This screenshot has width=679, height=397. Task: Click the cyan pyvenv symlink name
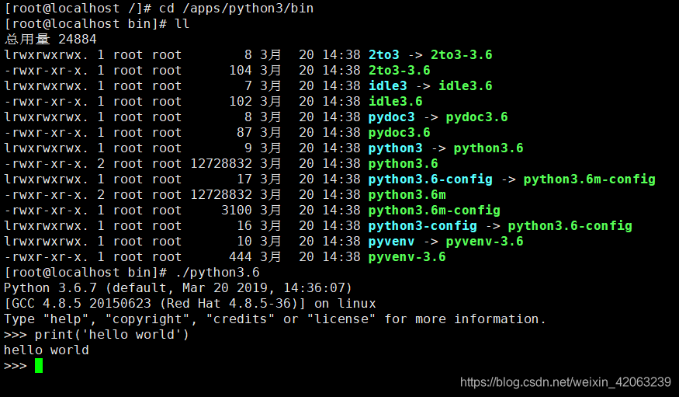tap(391, 242)
